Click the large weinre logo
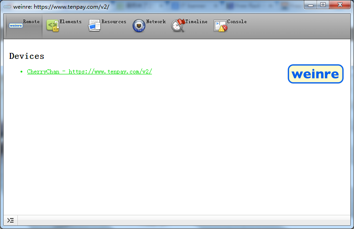The image size is (354, 229). click(x=315, y=74)
